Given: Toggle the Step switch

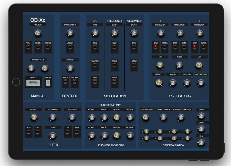Looking at the screenshot, I should click(175, 47).
